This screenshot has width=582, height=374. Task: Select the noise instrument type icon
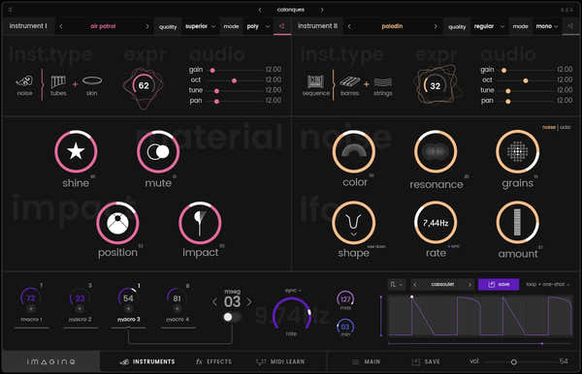click(24, 80)
